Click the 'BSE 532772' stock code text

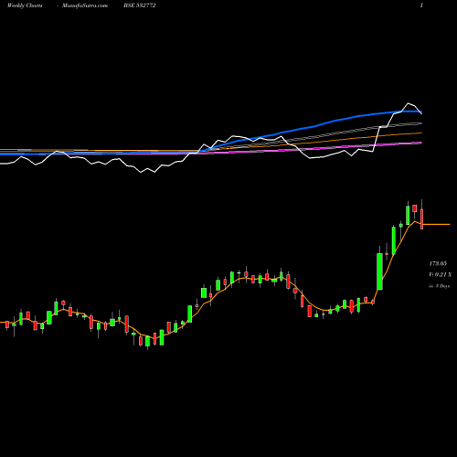[x=140, y=5]
